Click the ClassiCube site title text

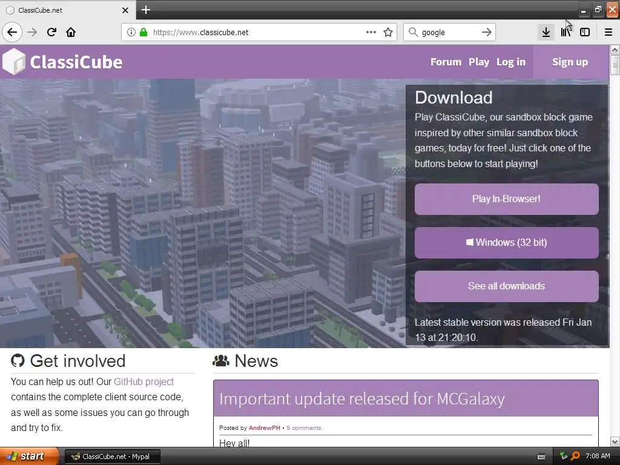pos(76,62)
